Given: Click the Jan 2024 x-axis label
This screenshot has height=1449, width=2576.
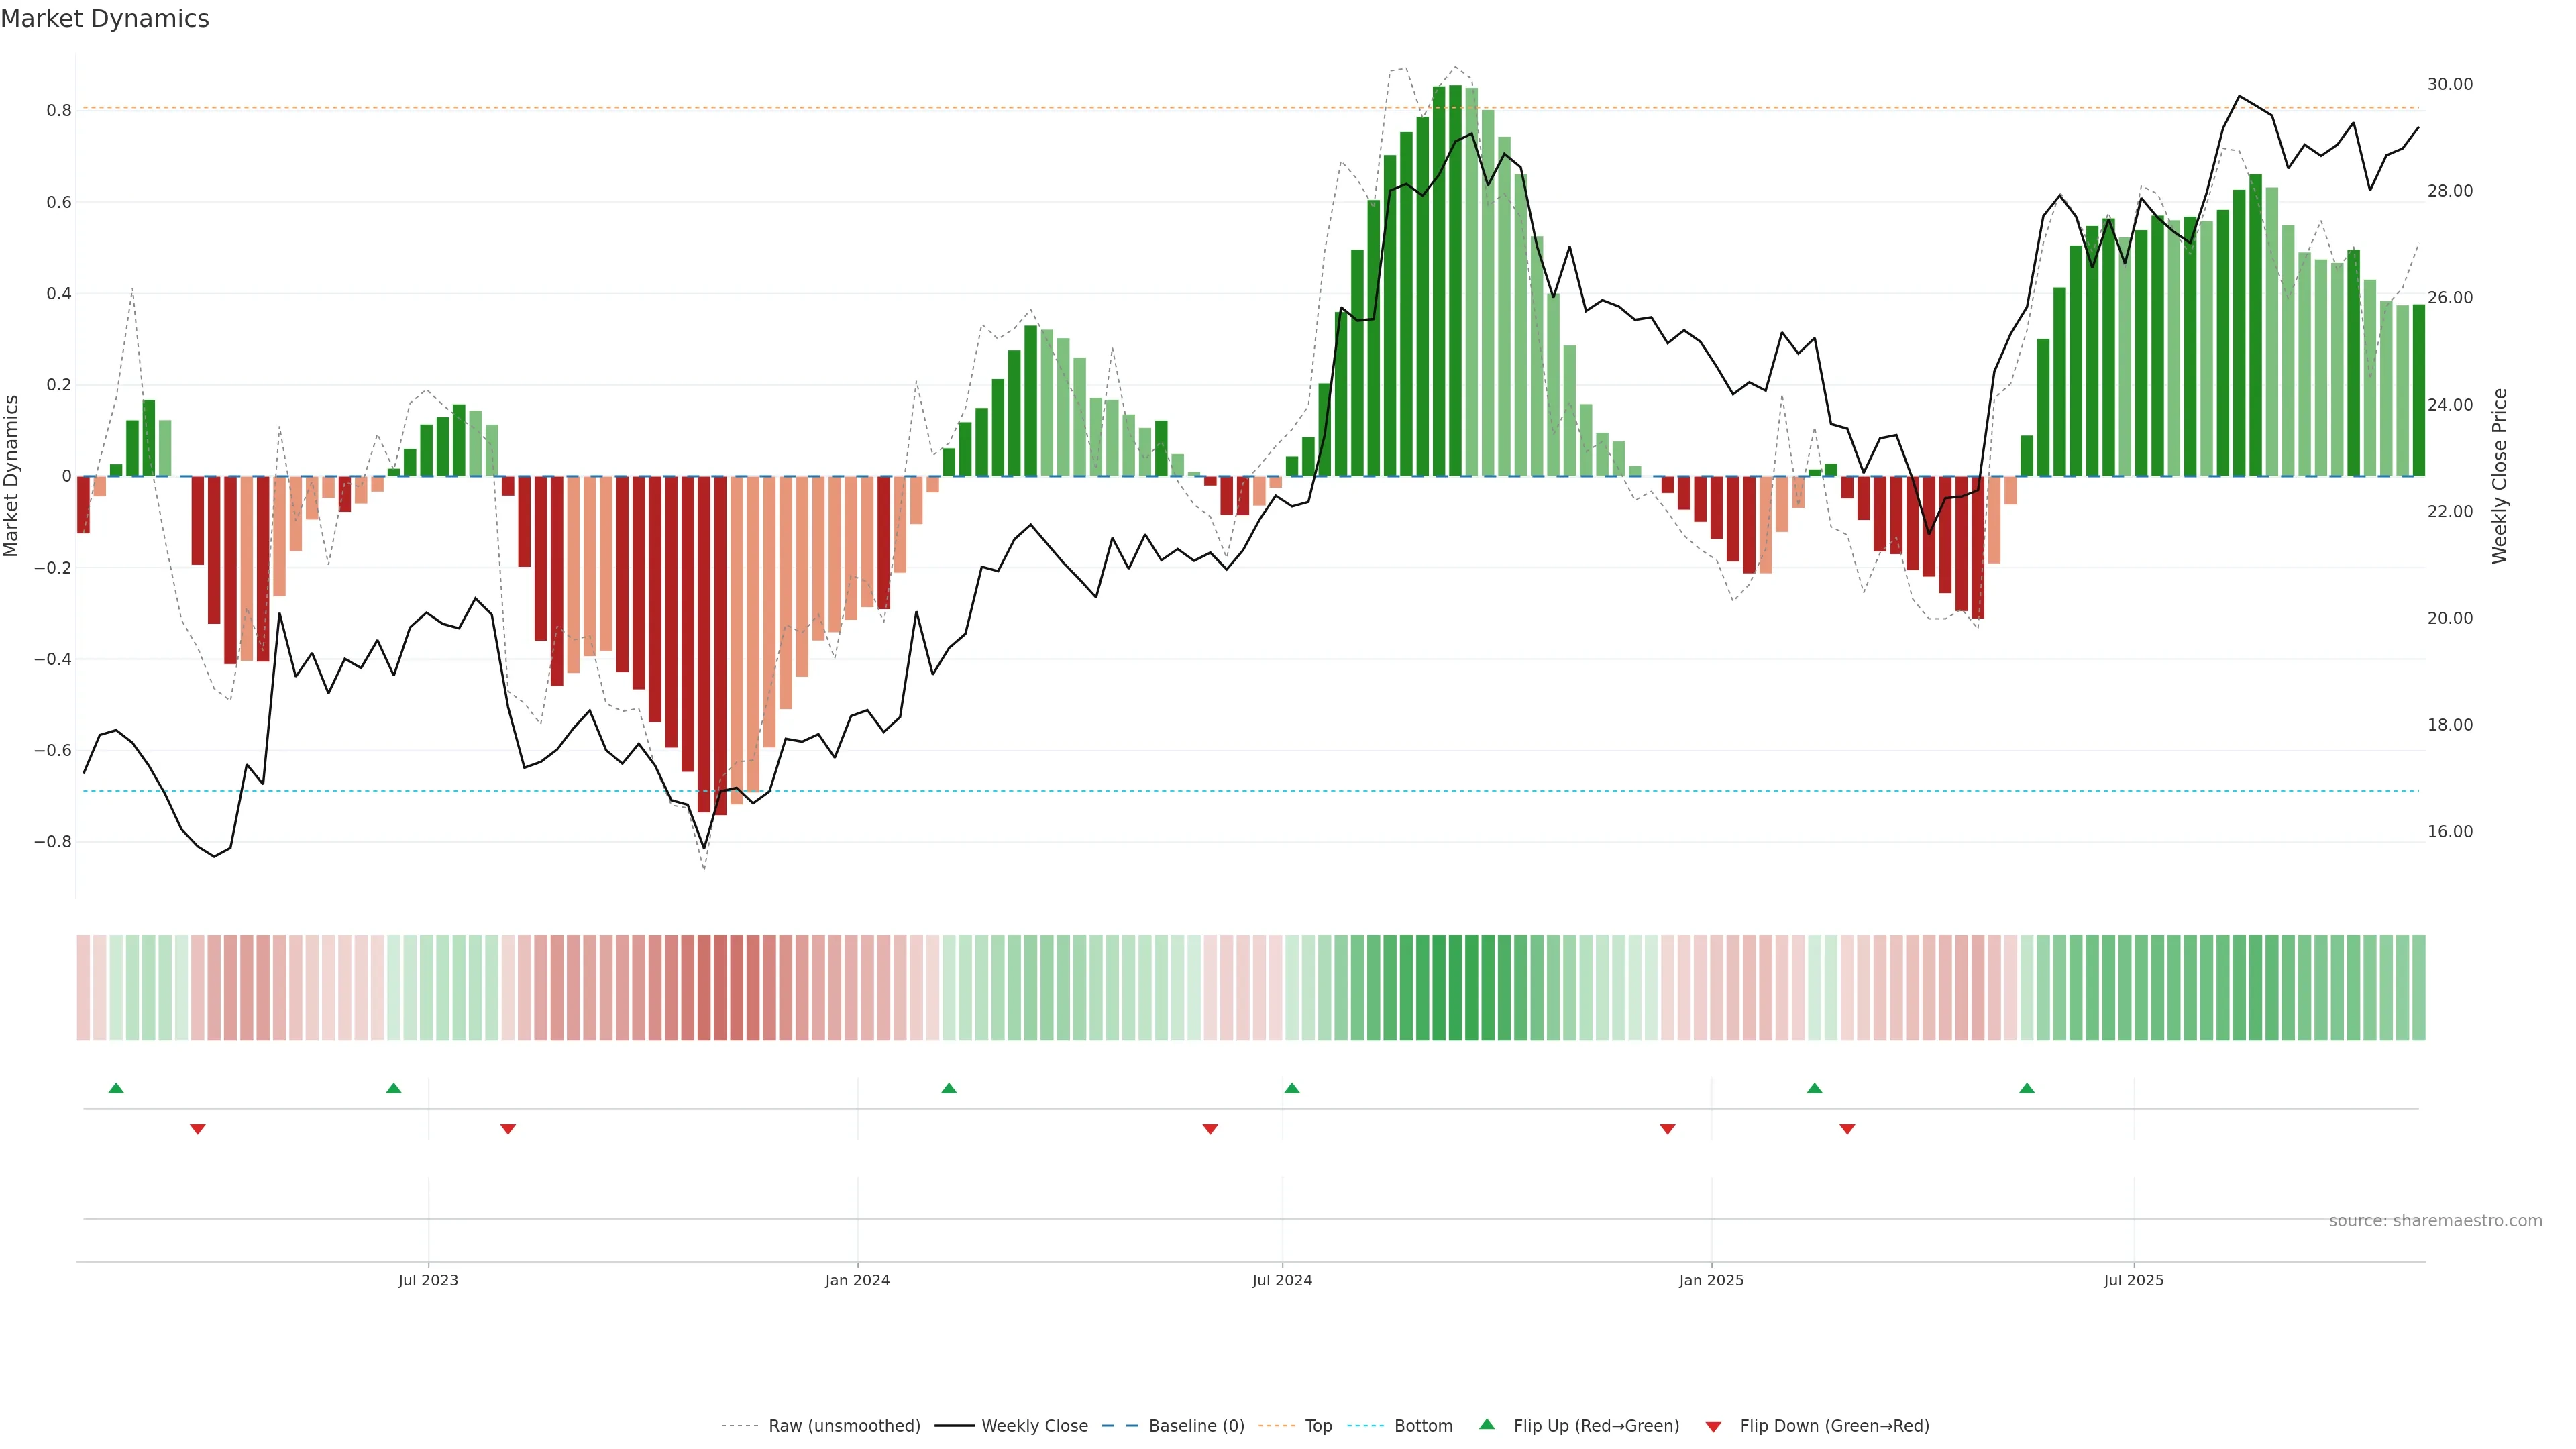Looking at the screenshot, I should click(857, 1280).
